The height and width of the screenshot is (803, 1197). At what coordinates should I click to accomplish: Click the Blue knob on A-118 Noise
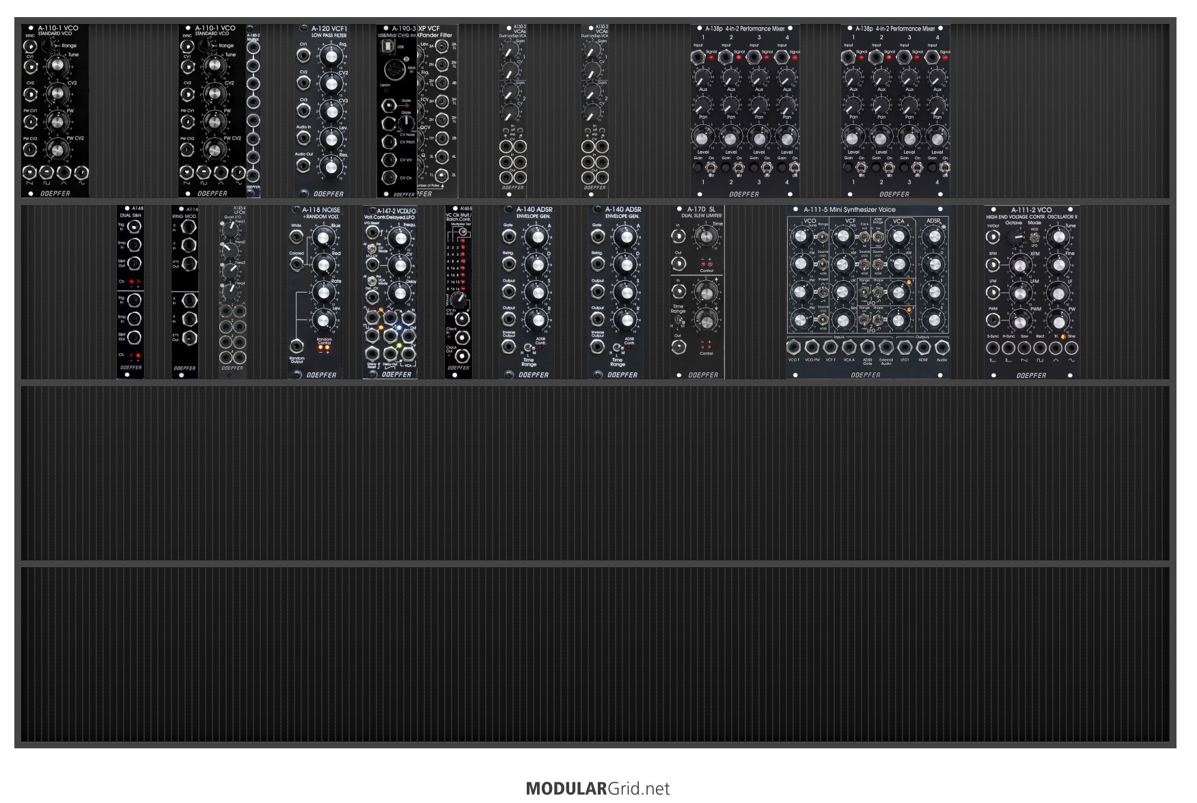pyautogui.click(x=324, y=237)
